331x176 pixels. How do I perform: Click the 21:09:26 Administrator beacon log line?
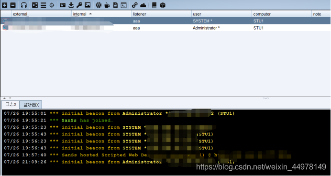119,162
